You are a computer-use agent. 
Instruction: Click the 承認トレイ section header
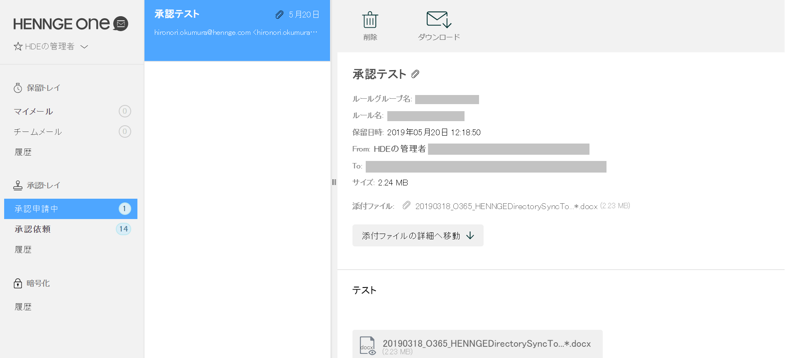[x=44, y=185]
